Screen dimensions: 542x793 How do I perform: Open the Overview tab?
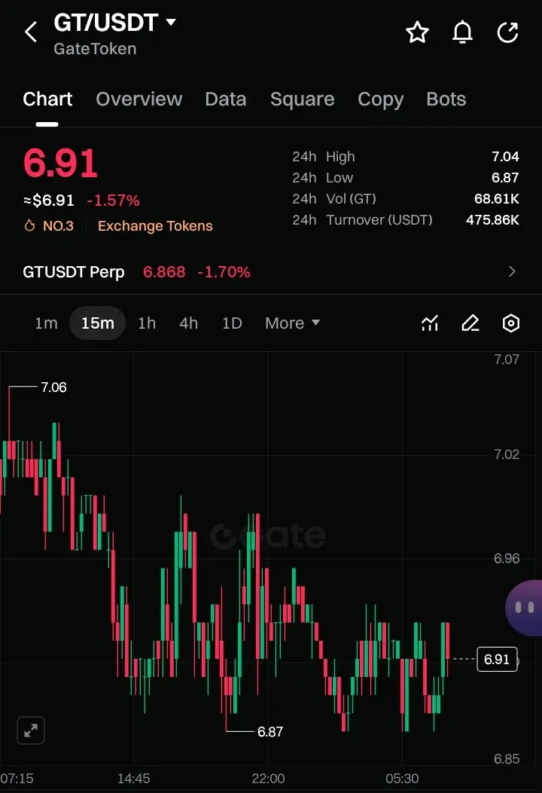pos(139,100)
